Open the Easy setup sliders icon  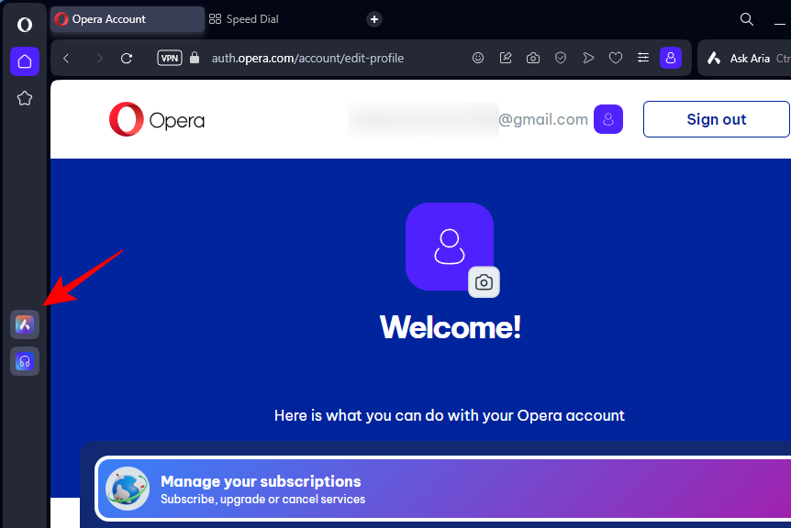[643, 58]
